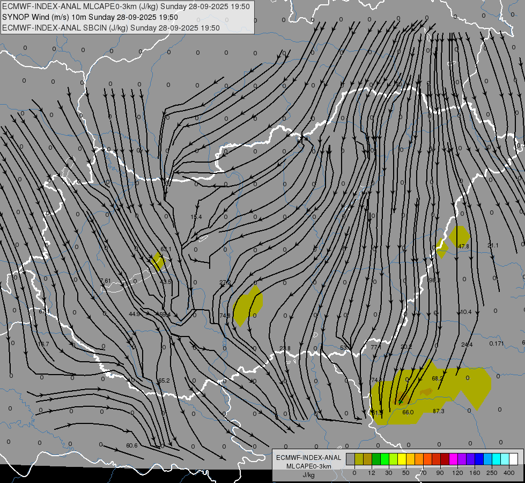Choose the cyan legend swatch

(x=497, y=459)
